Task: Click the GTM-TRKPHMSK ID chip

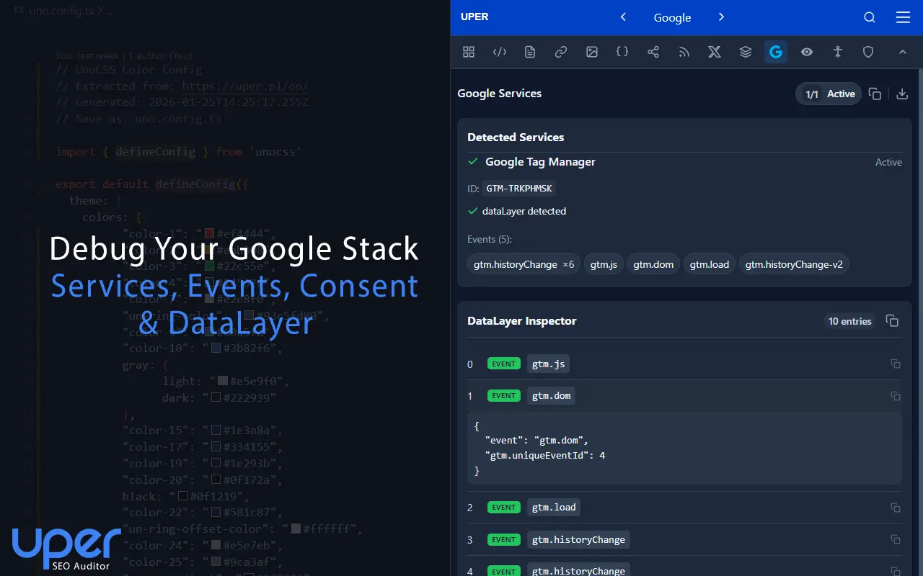Action: pyautogui.click(x=519, y=188)
